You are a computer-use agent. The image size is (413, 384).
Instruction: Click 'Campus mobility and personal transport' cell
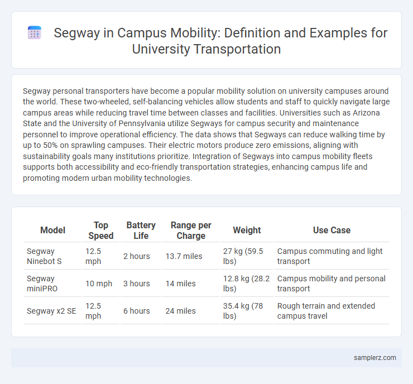332,284
